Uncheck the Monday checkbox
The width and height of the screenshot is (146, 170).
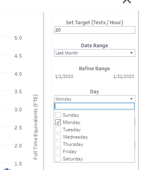coord(58,122)
